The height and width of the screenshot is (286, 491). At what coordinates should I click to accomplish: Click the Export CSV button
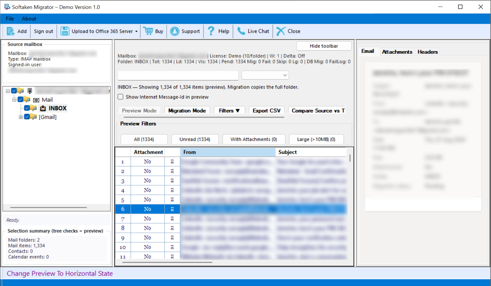pyautogui.click(x=267, y=111)
